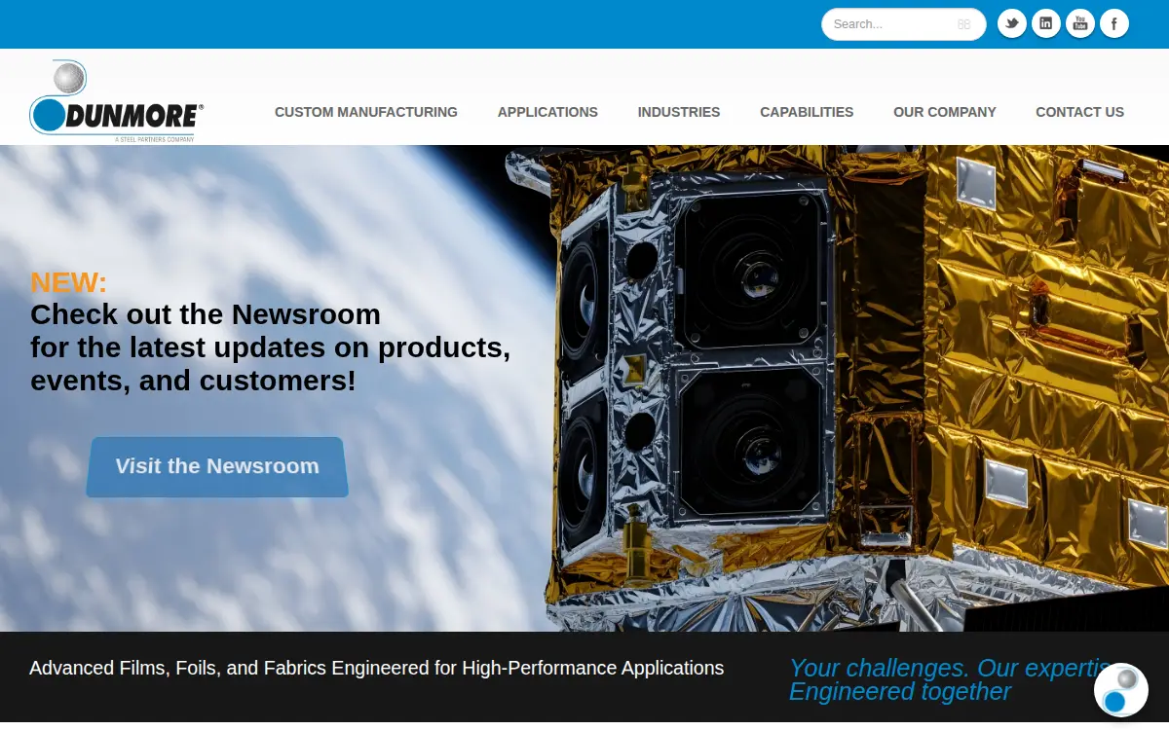The image size is (1169, 730).
Task: Click the Visit the Newsroom button
Action: (217, 466)
